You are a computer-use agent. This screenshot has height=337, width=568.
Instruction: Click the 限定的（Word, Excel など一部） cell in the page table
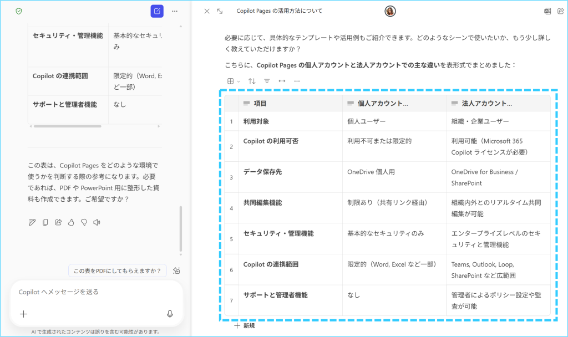(x=394, y=270)
